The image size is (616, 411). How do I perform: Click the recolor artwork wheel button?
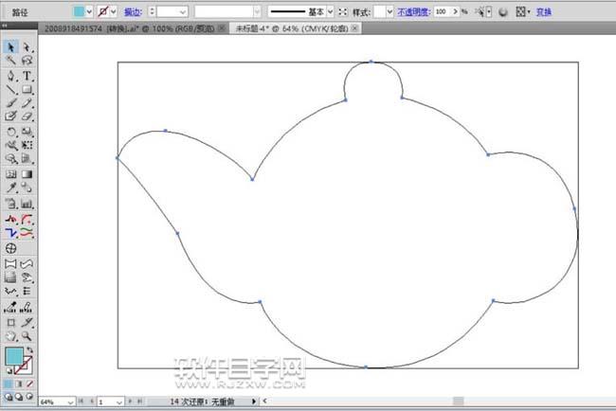click(x=503, y=12)
